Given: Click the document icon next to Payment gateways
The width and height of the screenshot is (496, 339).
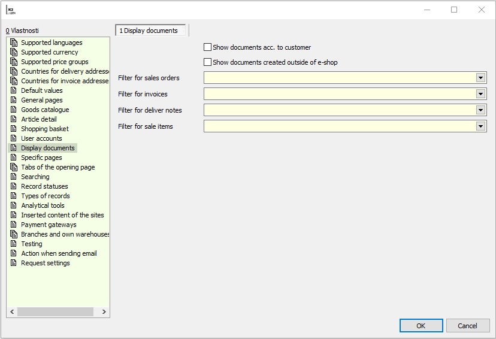Looking at the screenshot, I should pyautogui.click(x=14, y=225).
